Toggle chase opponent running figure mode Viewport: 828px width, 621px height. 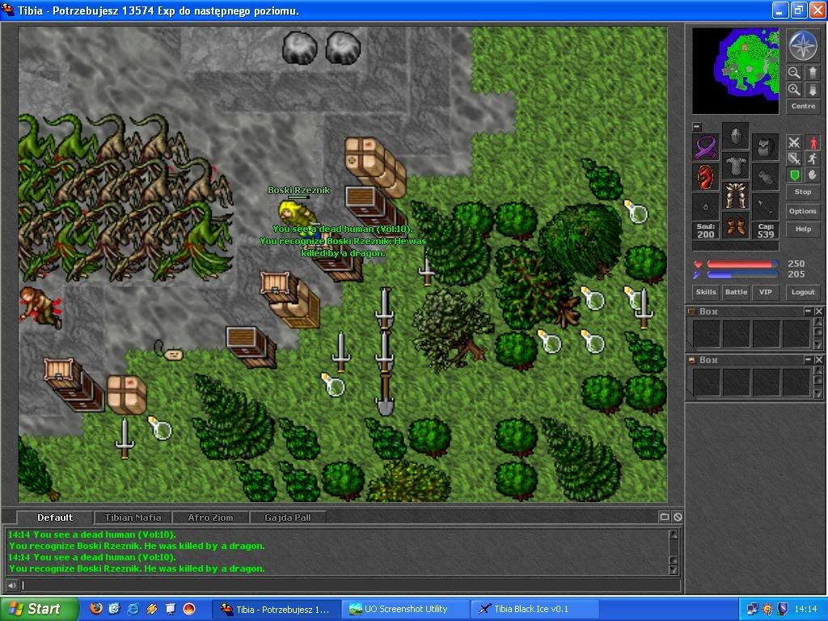[x=813, y=158]
